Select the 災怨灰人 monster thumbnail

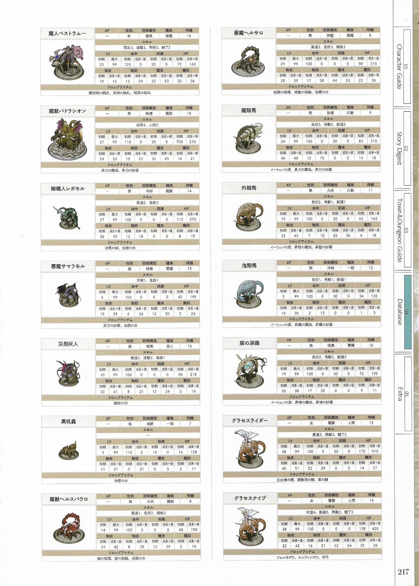[x=68, y=372]
